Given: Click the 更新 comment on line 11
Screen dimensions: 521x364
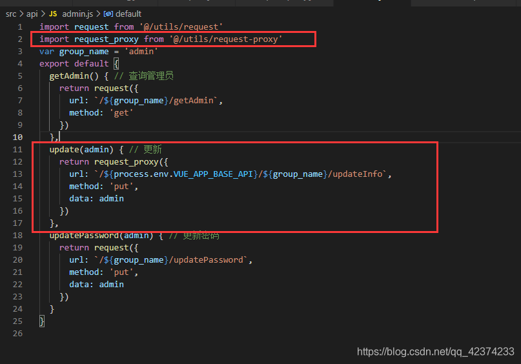Looking at the screenshot, I should (x=145, y=150).
